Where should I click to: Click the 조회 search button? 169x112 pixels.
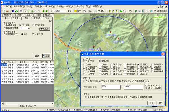(46, 56)
